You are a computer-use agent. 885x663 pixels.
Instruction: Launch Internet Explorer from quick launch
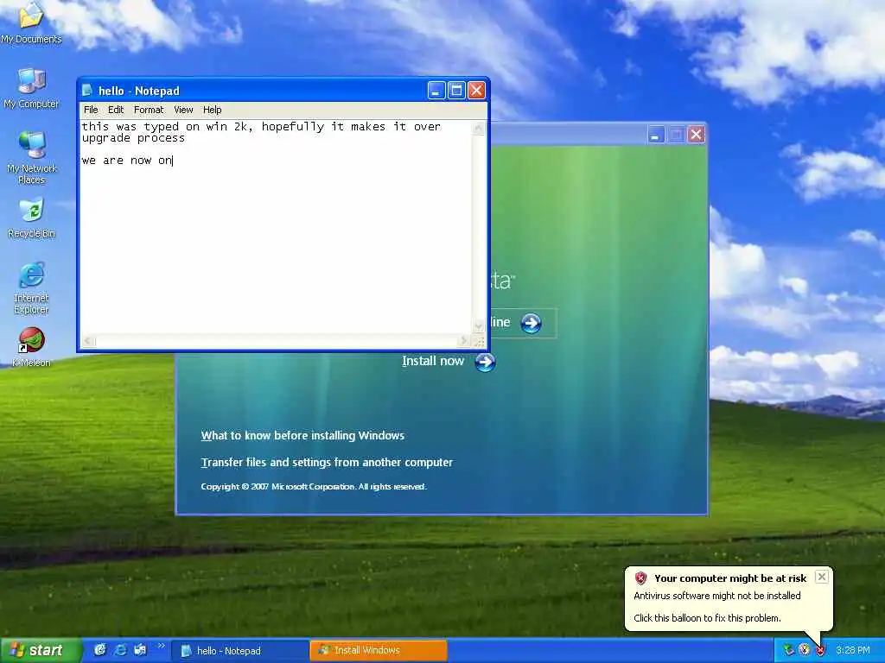coord(120,650)
